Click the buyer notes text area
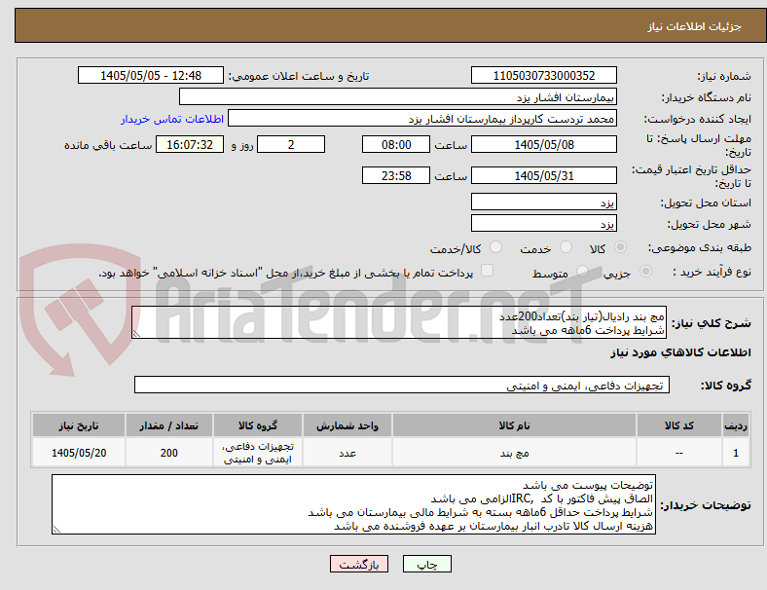Viewport: 767px width, 590px height. pos(353,504)
